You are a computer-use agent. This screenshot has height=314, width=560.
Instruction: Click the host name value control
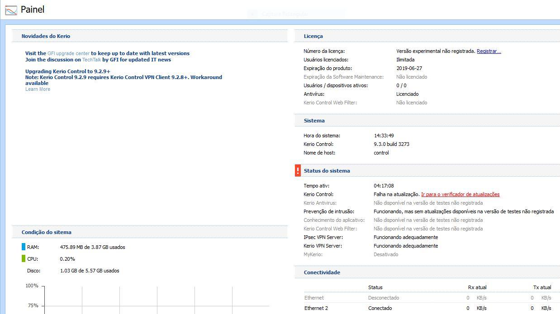pos(381,153)
